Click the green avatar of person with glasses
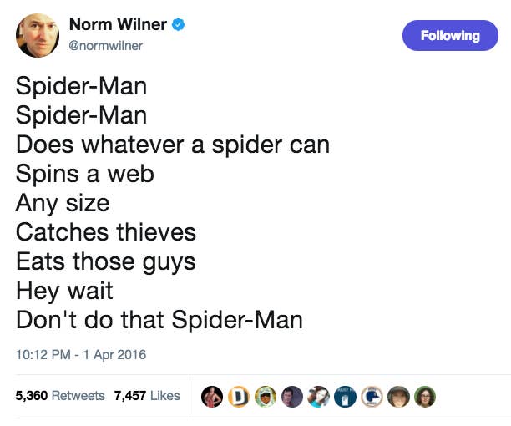The image size is (511, 426). (x=425, y=396)
